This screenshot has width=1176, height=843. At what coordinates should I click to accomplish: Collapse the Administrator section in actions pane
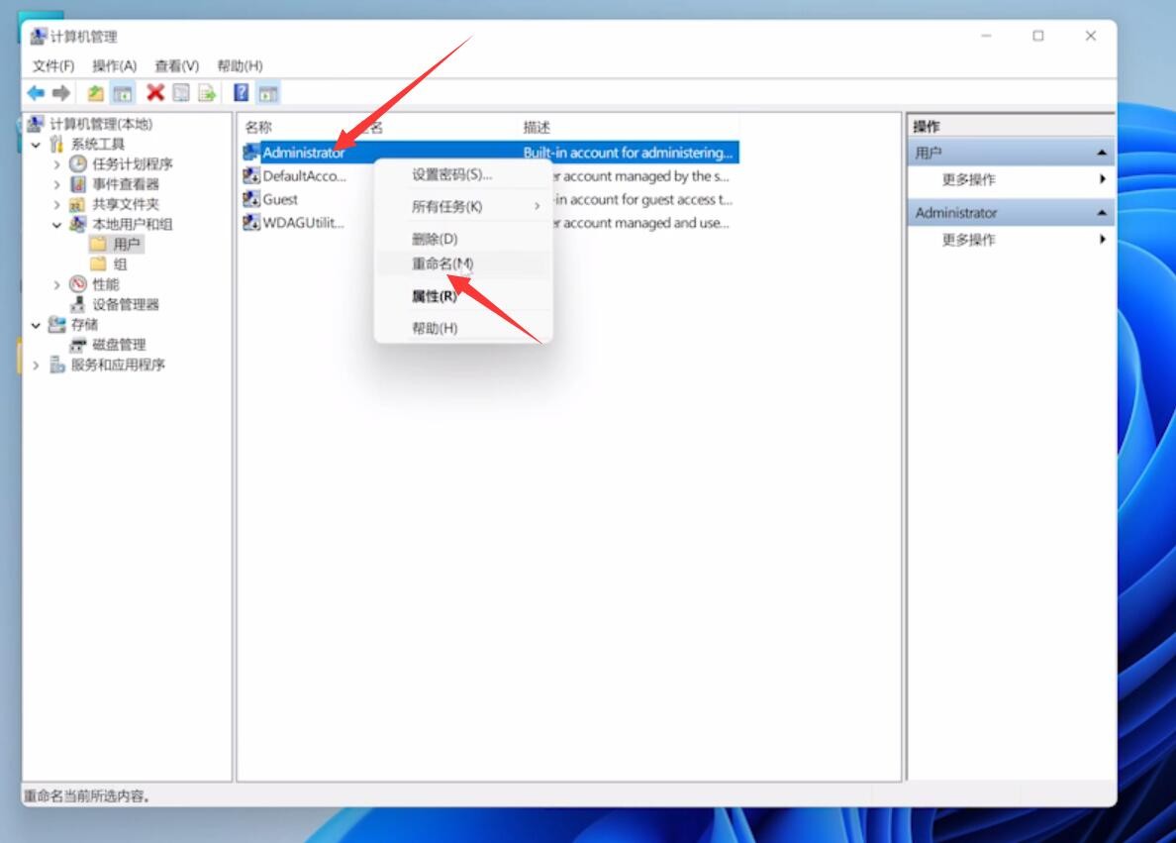[1102, 213]
